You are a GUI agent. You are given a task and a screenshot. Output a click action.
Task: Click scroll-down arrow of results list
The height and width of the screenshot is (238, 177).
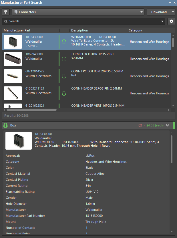pos(173,106)
